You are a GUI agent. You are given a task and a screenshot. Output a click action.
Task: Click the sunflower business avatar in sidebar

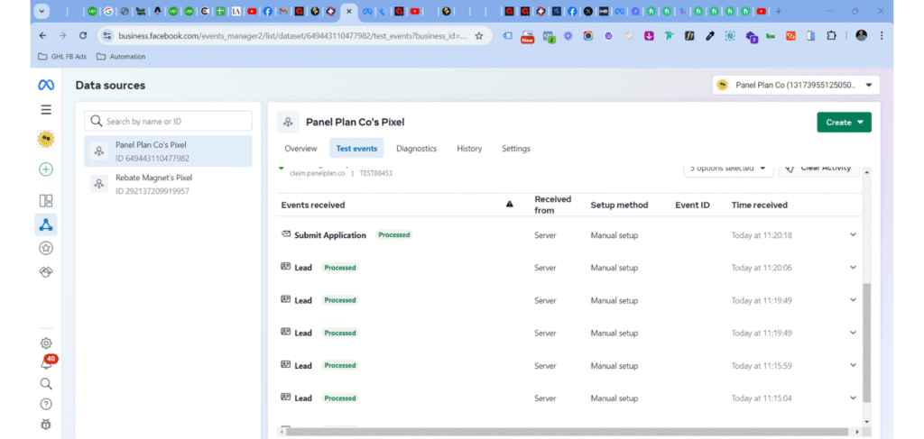[46, 140]
